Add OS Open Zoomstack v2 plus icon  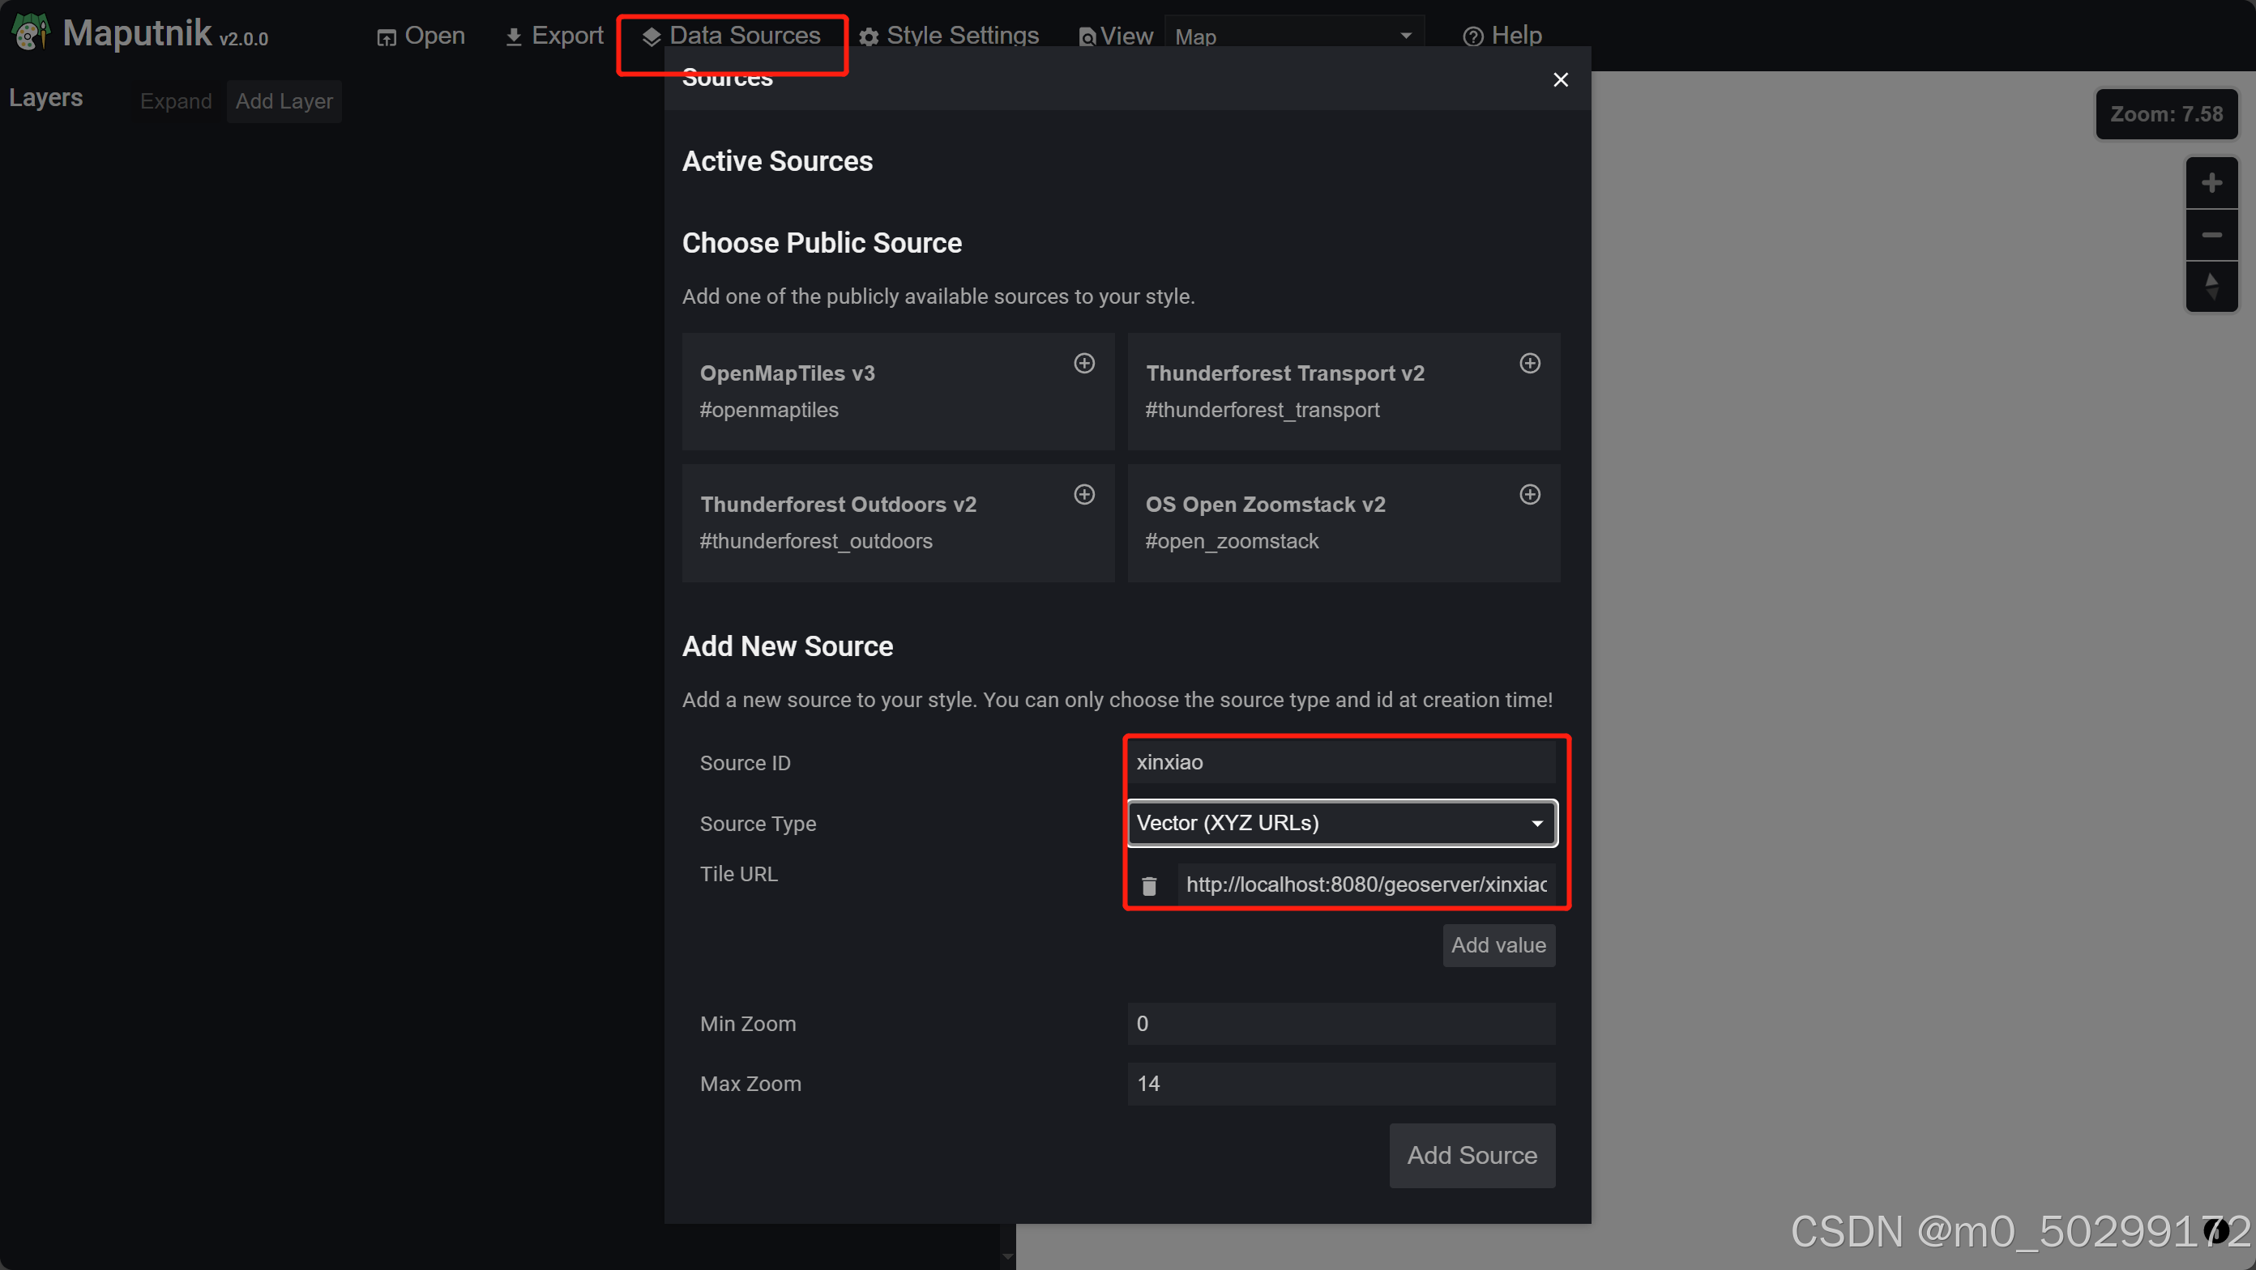tap(1529, 495)
